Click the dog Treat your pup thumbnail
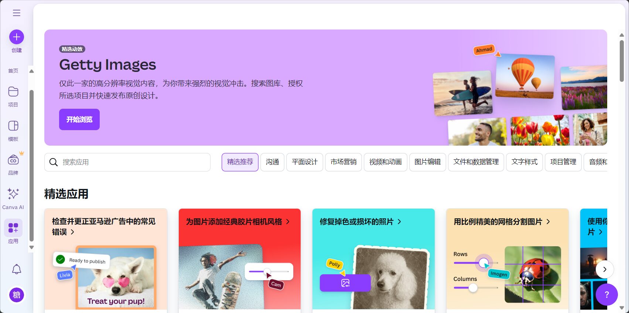 coord(116,277)
